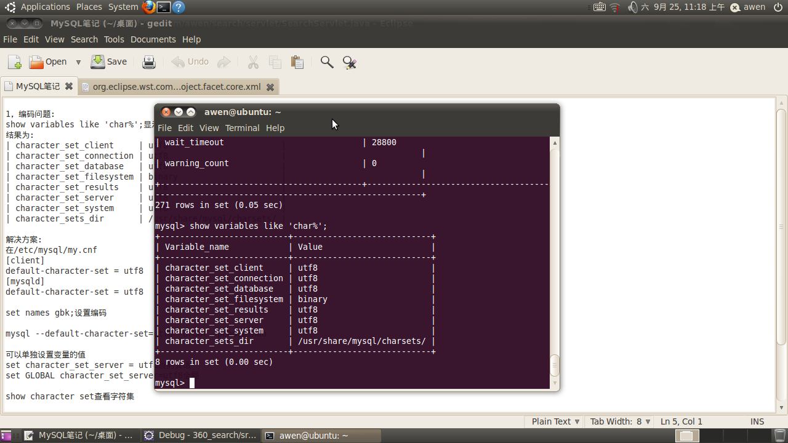Cut selection with the scissors icon

tap(253, 62)
